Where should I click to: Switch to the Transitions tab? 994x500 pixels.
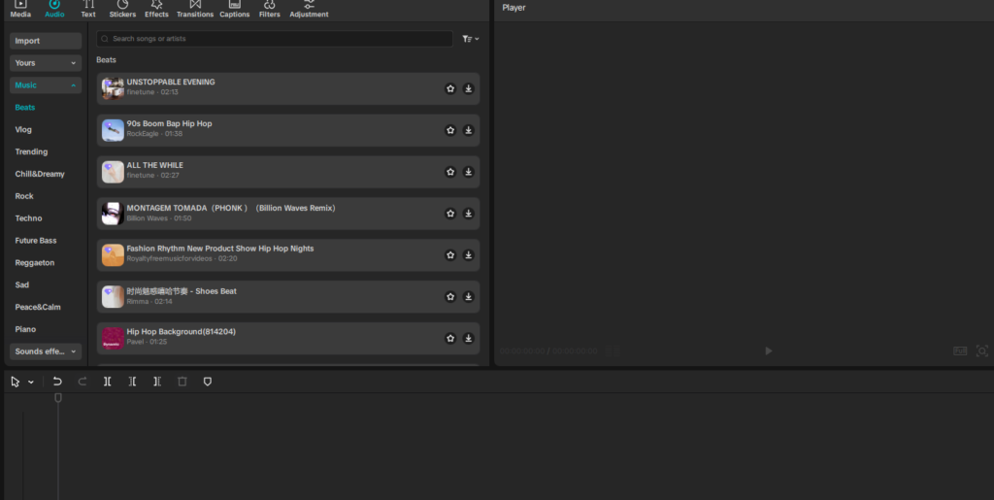pyautogui.click(x=195, y=10)
